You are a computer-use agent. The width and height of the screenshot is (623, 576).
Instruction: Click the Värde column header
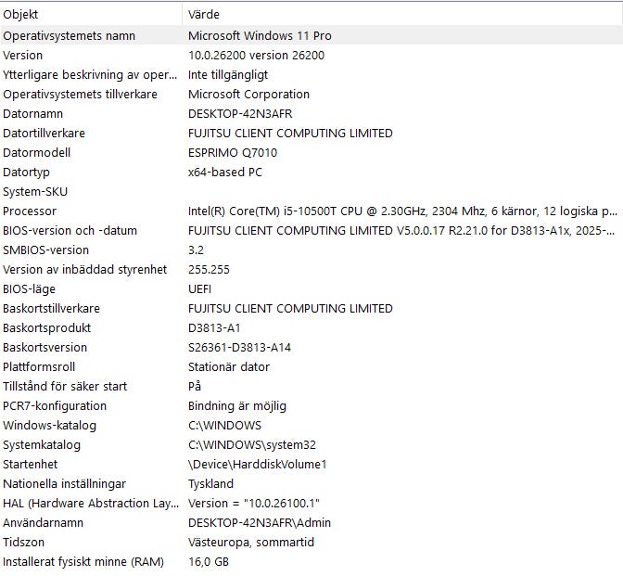coord(402,15)
